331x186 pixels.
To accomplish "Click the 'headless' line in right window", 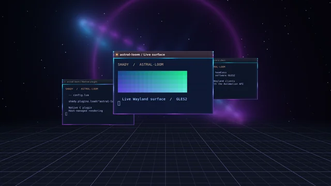I will pyautogui.click(x=221, y=72).
